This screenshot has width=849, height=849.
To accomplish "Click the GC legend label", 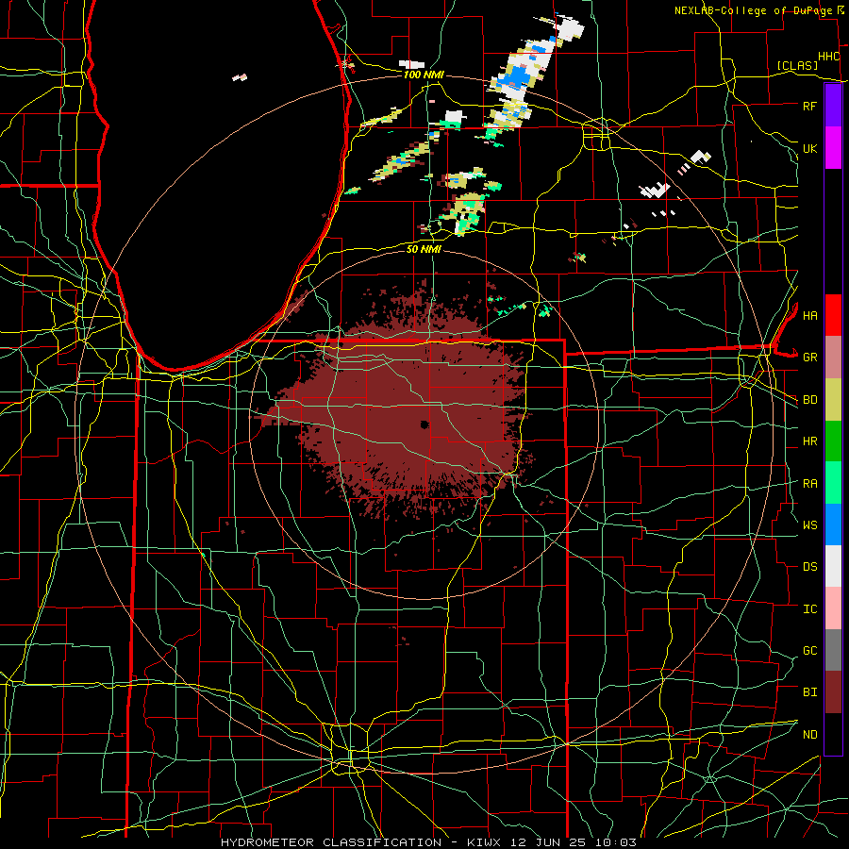I will 809,650.
